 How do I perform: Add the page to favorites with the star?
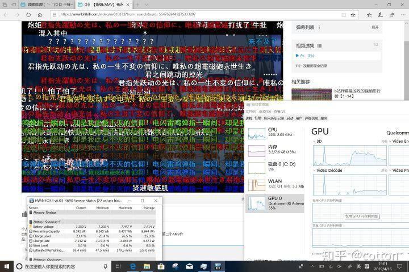(353, 15)
